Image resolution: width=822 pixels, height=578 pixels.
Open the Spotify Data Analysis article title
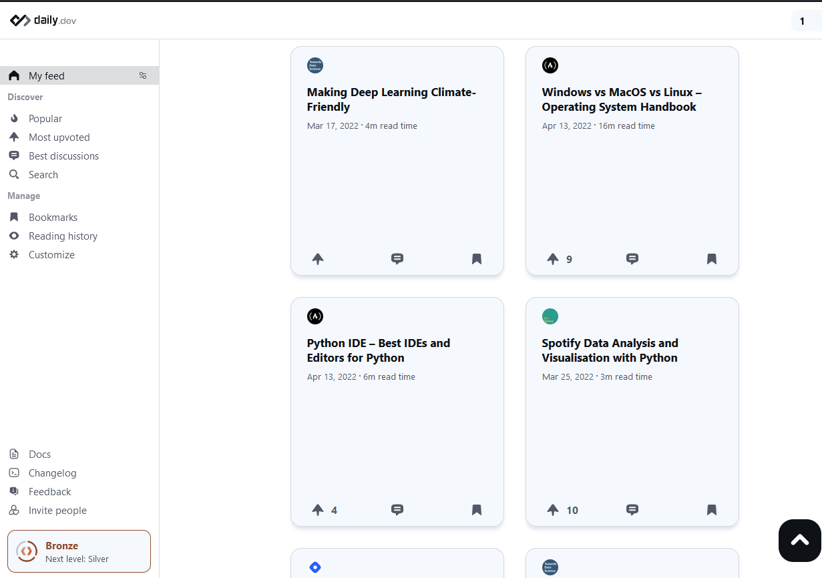point(610,350)
